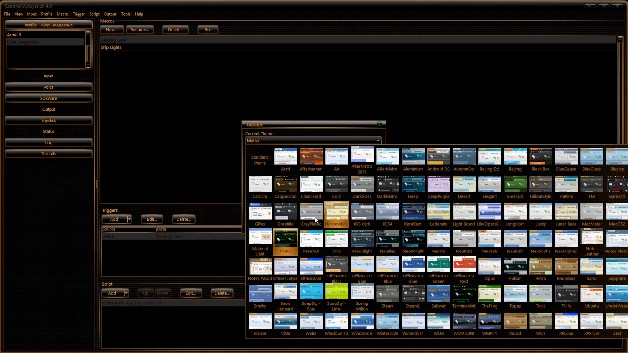Image resolution: width=628 pixels, height=353 pixels.
Task: Pick the Lunar Base theme
Action: point(566,215)
